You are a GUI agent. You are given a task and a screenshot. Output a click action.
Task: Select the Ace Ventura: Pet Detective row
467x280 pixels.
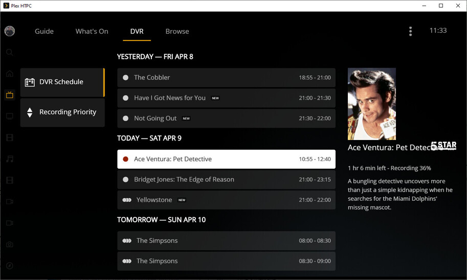[x=227, y=159]
